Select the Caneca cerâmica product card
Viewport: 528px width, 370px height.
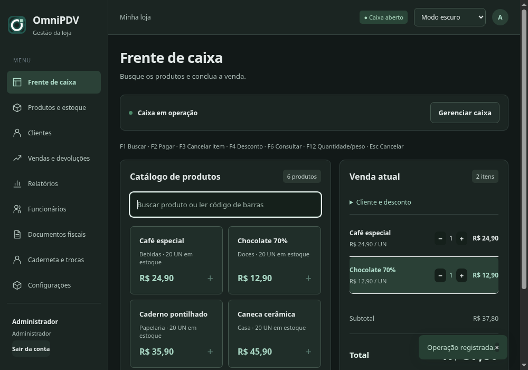click(275, 334)
